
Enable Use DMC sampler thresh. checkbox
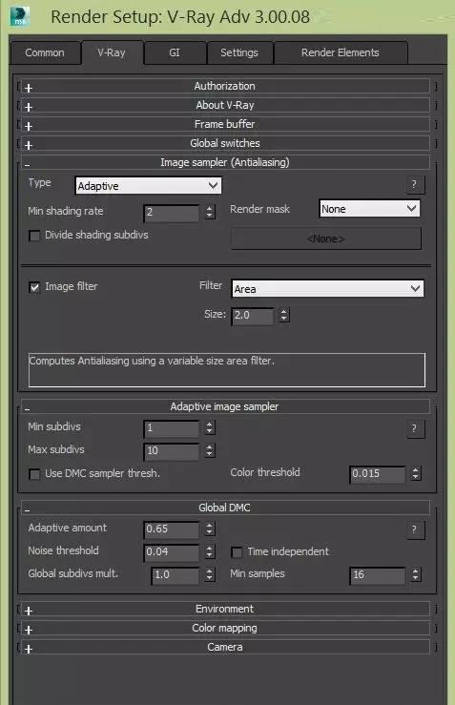pos(34,474)
